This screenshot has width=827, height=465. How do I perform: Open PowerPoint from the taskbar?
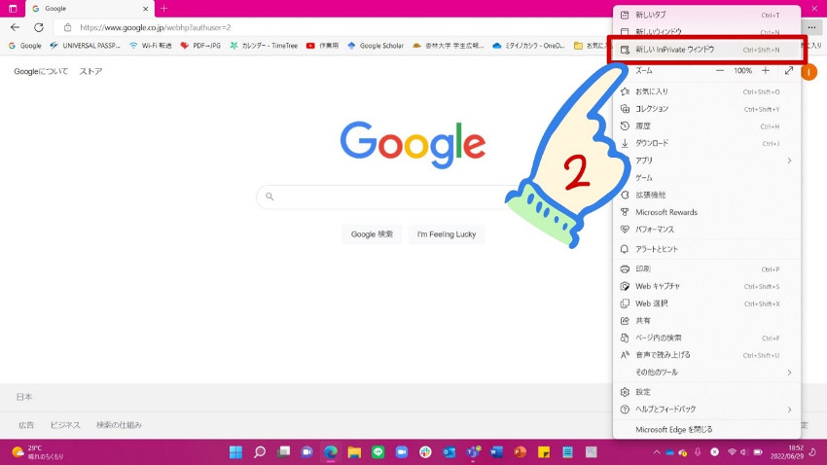point(521,452)
